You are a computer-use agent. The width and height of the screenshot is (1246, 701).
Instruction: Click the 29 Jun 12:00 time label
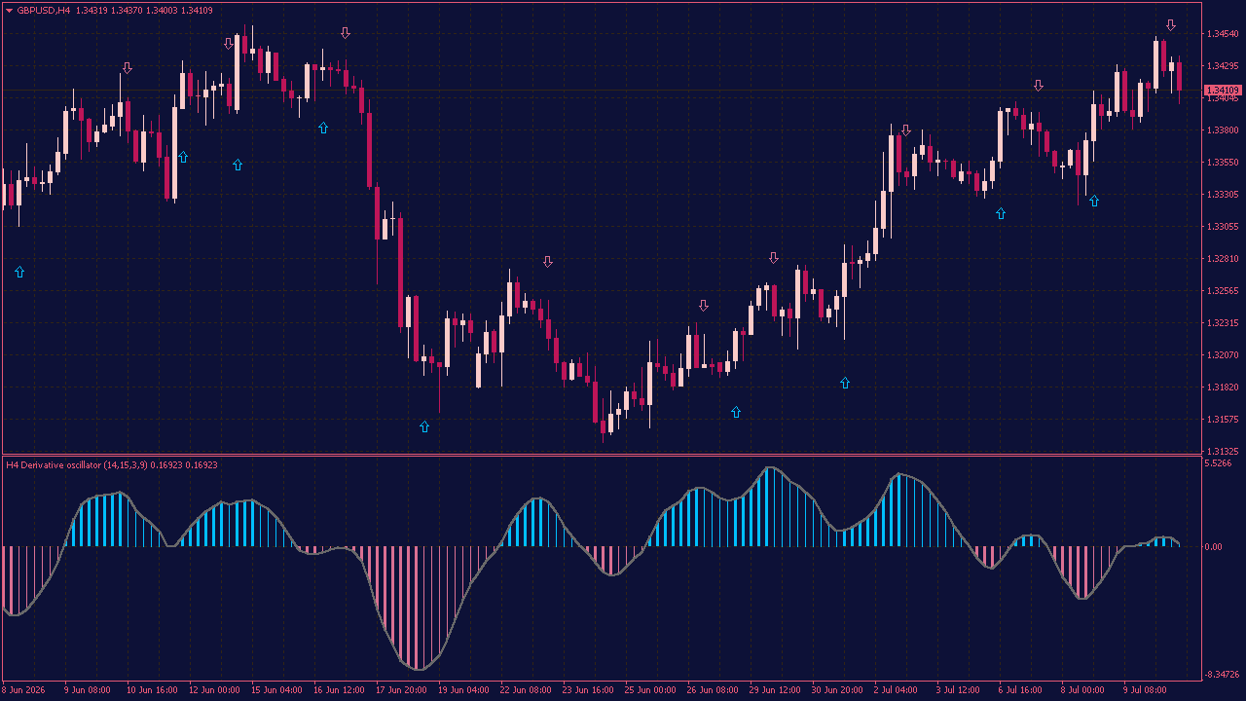774,690
